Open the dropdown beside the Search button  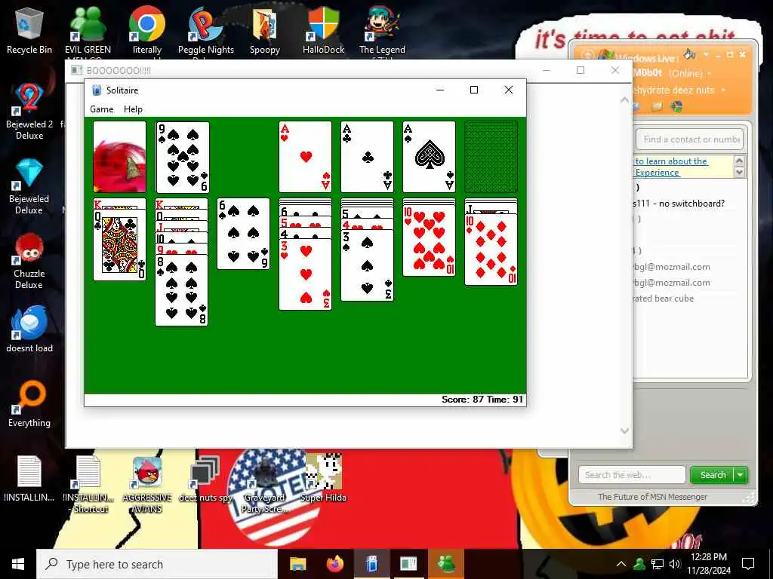(741, 475)
